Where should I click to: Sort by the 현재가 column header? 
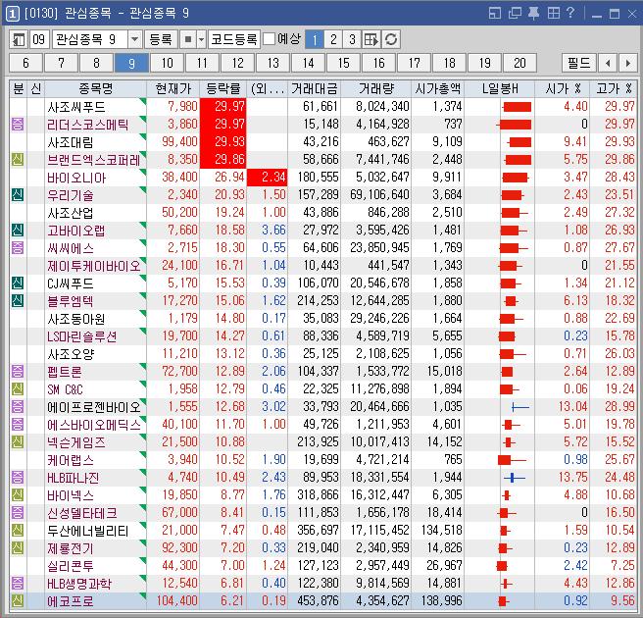tap(173, 88)
